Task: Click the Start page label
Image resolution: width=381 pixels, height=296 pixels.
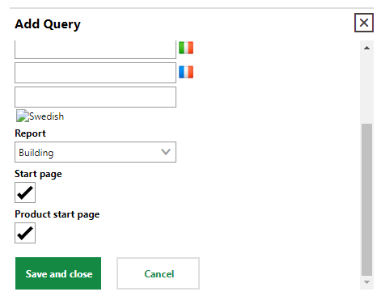Action: click(38, 174)
